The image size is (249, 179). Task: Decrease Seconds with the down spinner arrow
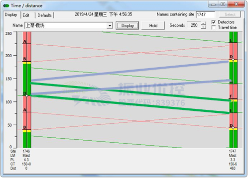(x=204, y=27)
